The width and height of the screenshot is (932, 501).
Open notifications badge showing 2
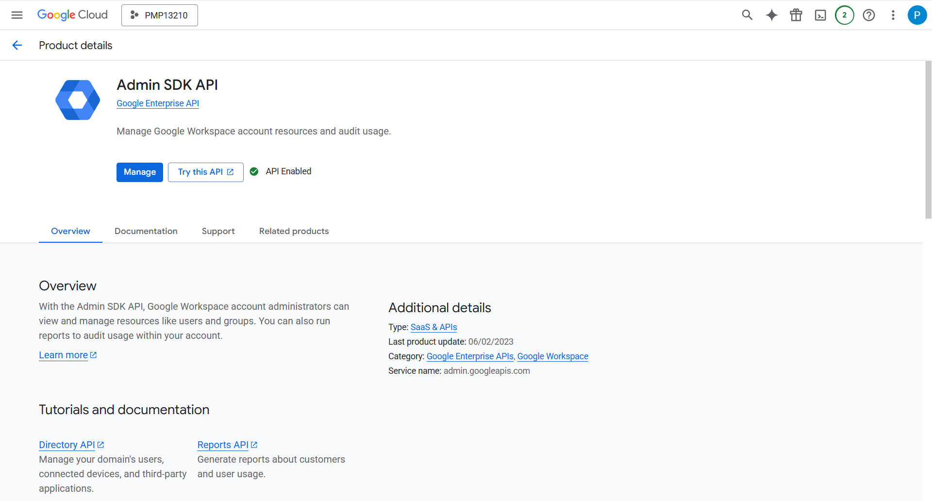844,15
